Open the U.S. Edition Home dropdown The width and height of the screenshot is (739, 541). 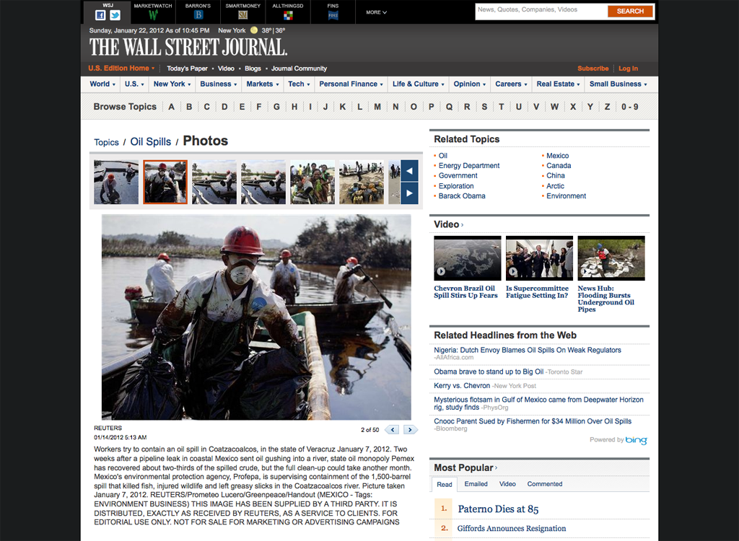[x=121, y=69]
